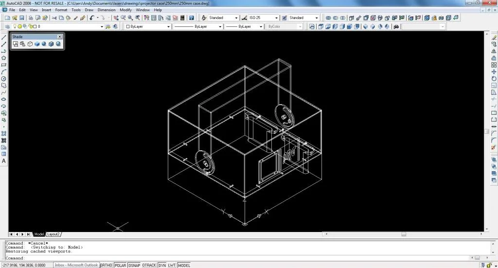Open the Help question mark icon
The height and width of the screenshot is (268, 498).
point(192,18)
